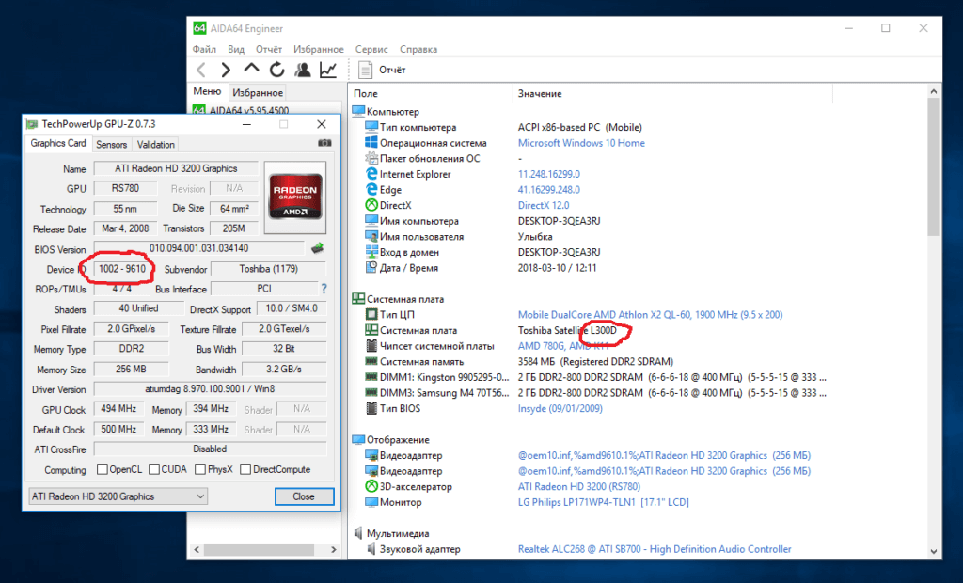Click the Driver Version field

(210, 389)
